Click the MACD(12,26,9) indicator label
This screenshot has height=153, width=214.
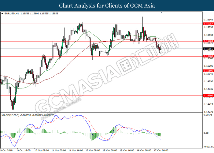[x=10, y=115]
